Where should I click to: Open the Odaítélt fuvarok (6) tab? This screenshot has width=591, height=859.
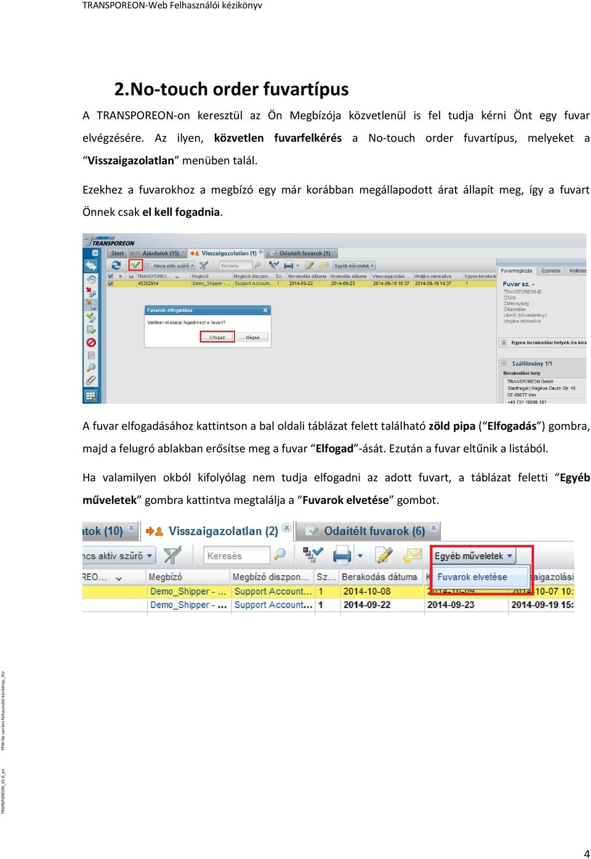point(369,531)
